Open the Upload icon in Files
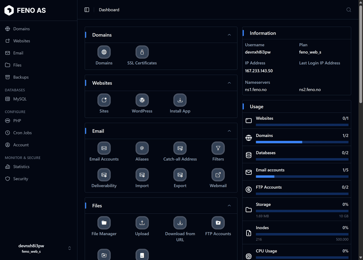 pos(142,223)
